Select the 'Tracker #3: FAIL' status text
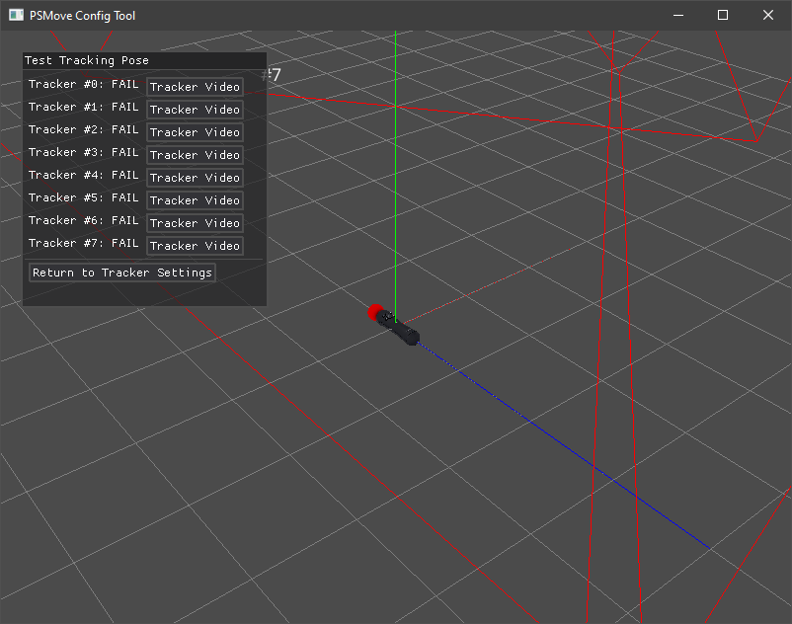 (x=83, y=152)
